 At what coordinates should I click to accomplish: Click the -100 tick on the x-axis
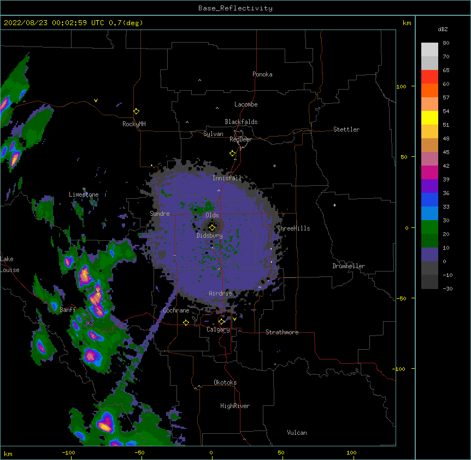pyautogui.click(x=68, y=453)
